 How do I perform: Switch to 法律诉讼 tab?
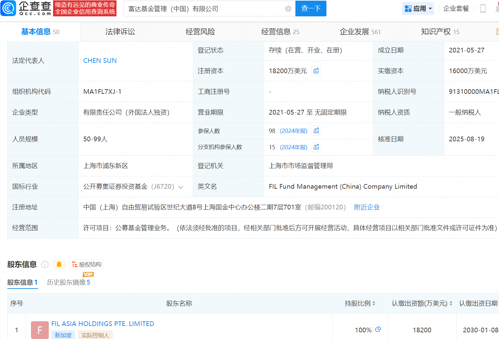point(120,32)
